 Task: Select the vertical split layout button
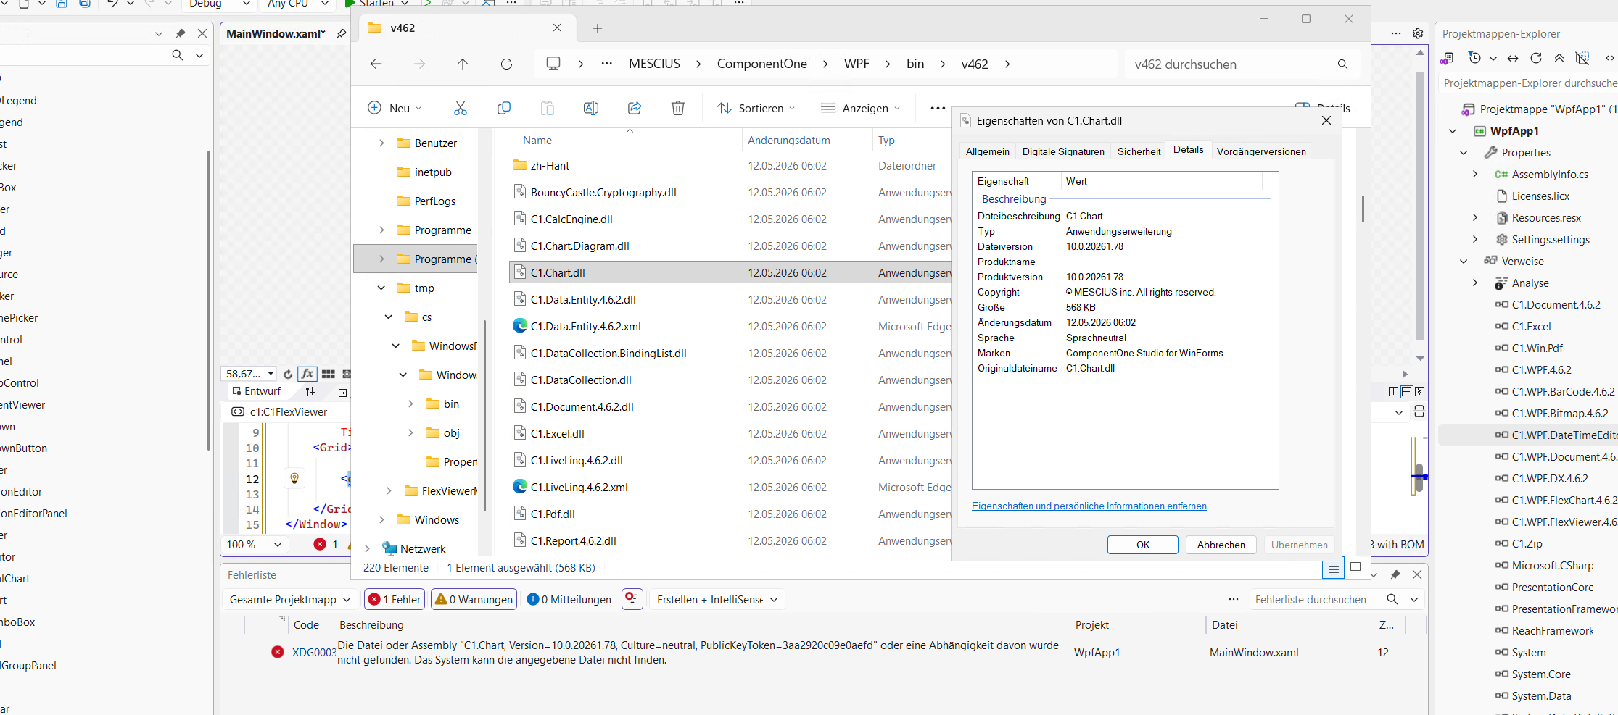pyautogui.click(x=1393, y=392)
